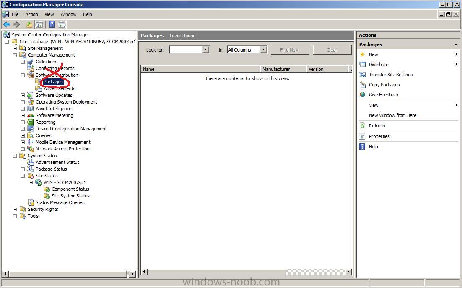Click the Transfer Site Settings icon
Screen dimensions: 462x288
362,75
